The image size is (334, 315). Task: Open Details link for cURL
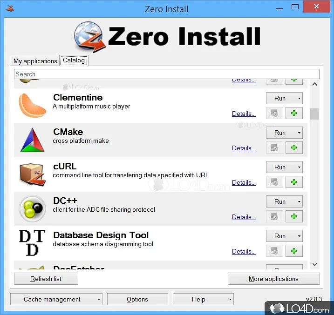(x=244, y=183)
